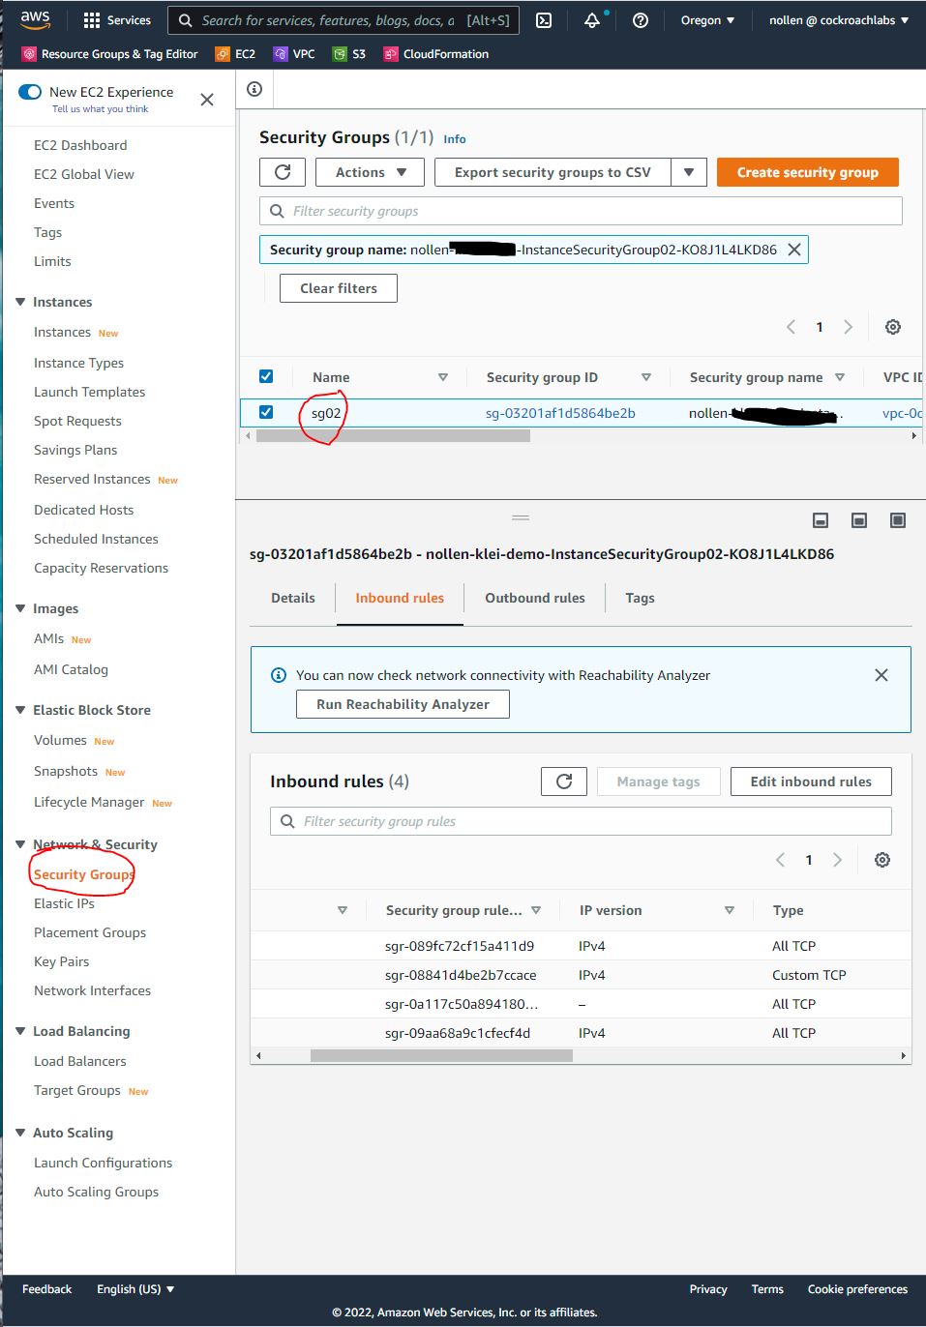926x1327 pixels.
Task: Collapse the Instances sidebar section
Action: point(20,302)
